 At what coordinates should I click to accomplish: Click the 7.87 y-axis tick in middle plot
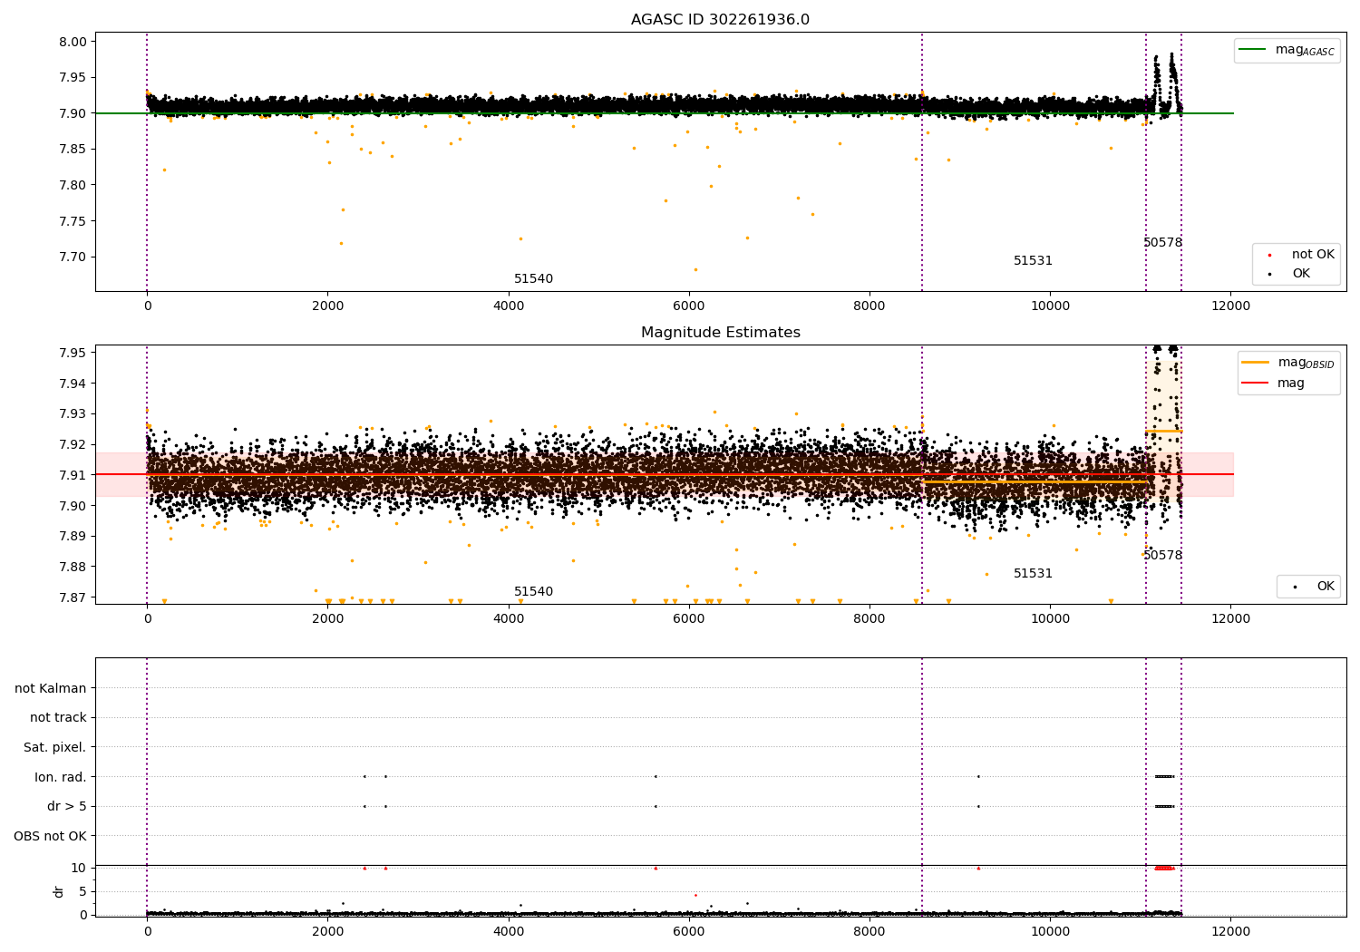click(x=73, y=597)
